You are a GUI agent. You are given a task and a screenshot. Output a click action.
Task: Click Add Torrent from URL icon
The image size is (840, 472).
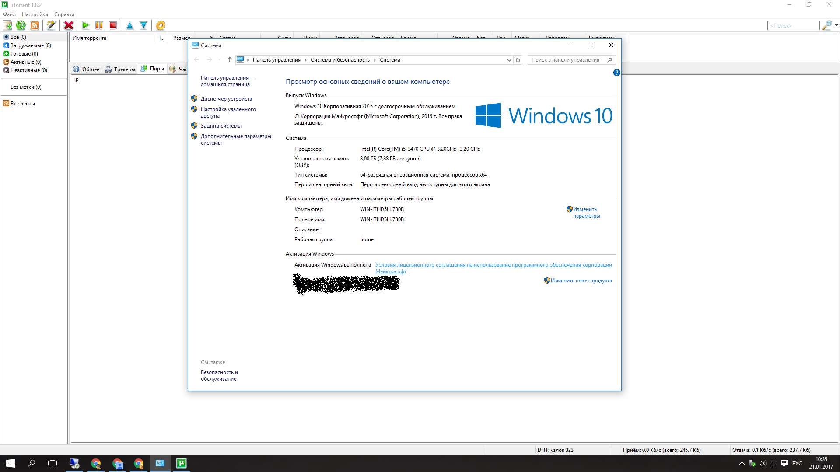[21, 25]
